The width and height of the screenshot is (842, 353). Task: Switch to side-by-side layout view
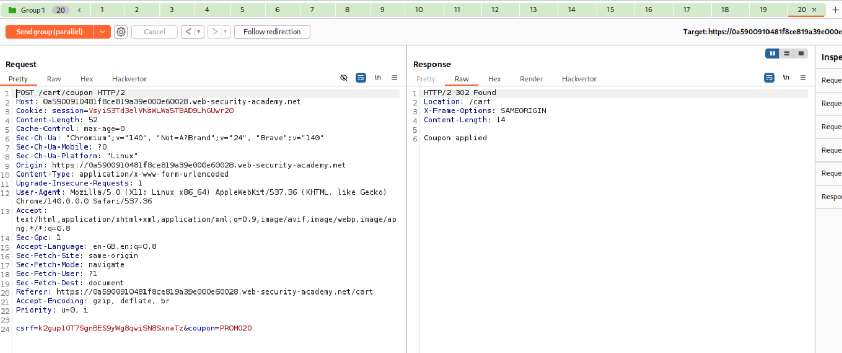(x=772, y=53)
